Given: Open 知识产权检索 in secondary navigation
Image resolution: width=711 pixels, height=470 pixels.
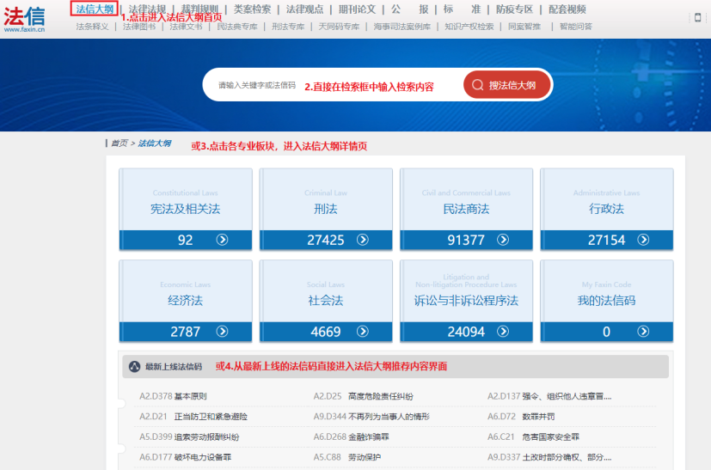Looking at the screenshot, I should tap(469, 27).
